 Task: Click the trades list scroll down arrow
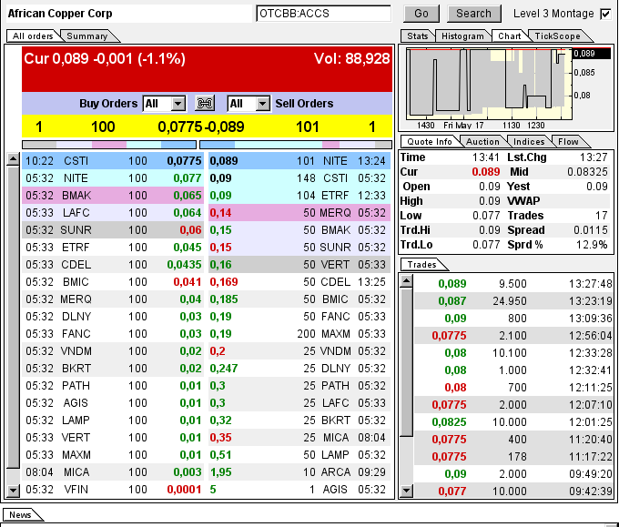pos(406,491)
